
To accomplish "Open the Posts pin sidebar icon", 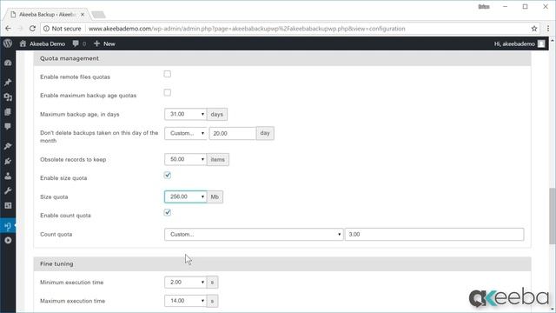I will 8,83.
